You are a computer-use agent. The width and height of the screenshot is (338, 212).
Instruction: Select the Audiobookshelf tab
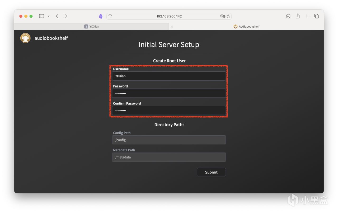tap(247, 26)
